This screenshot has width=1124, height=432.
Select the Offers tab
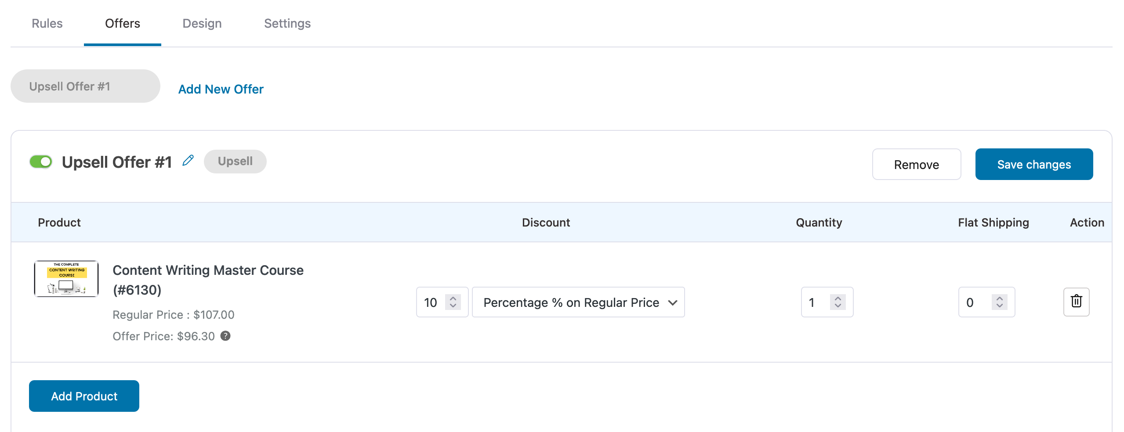point(122,23)
